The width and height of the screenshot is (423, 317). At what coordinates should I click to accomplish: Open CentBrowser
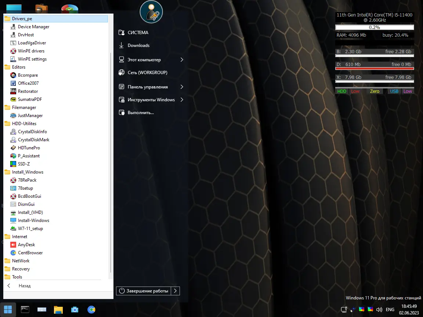[31, 252]
